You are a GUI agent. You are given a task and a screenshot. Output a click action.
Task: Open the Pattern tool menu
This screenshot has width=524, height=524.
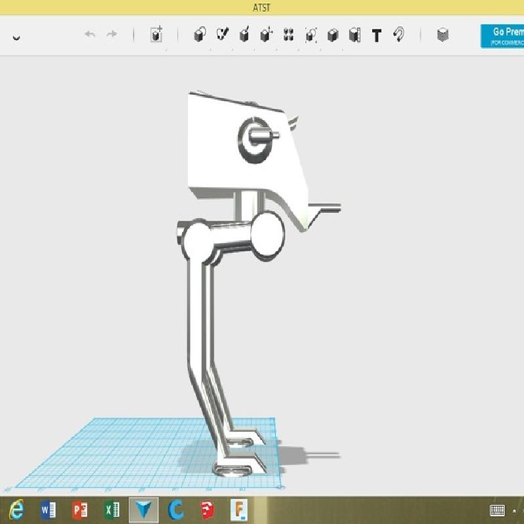(288, 35)
